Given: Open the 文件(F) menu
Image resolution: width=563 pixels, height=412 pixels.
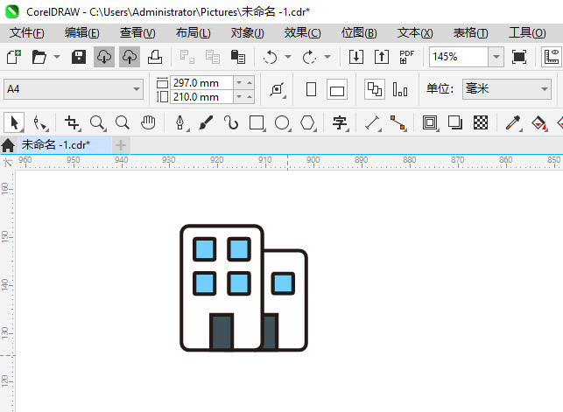Looking at the screenshot, I should pos(26,32).
